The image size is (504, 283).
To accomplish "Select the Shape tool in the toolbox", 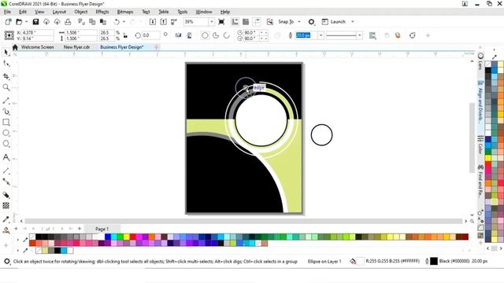I will [6, 64].
